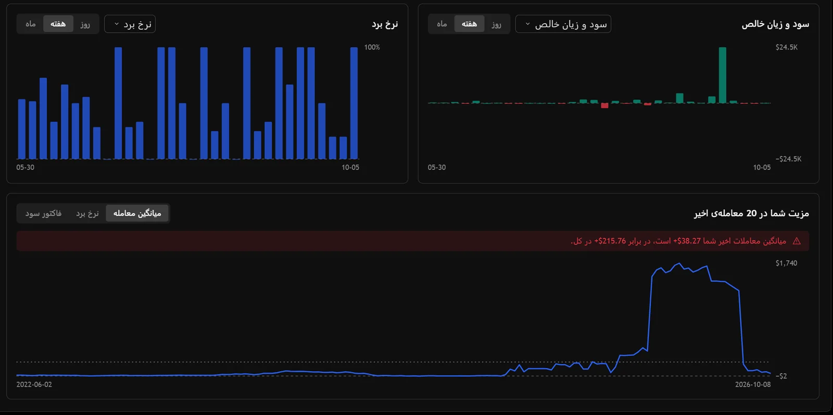Click the نرخ برد panel heading
The height and width of the screenshot is (415, 833).
[385, 24]
